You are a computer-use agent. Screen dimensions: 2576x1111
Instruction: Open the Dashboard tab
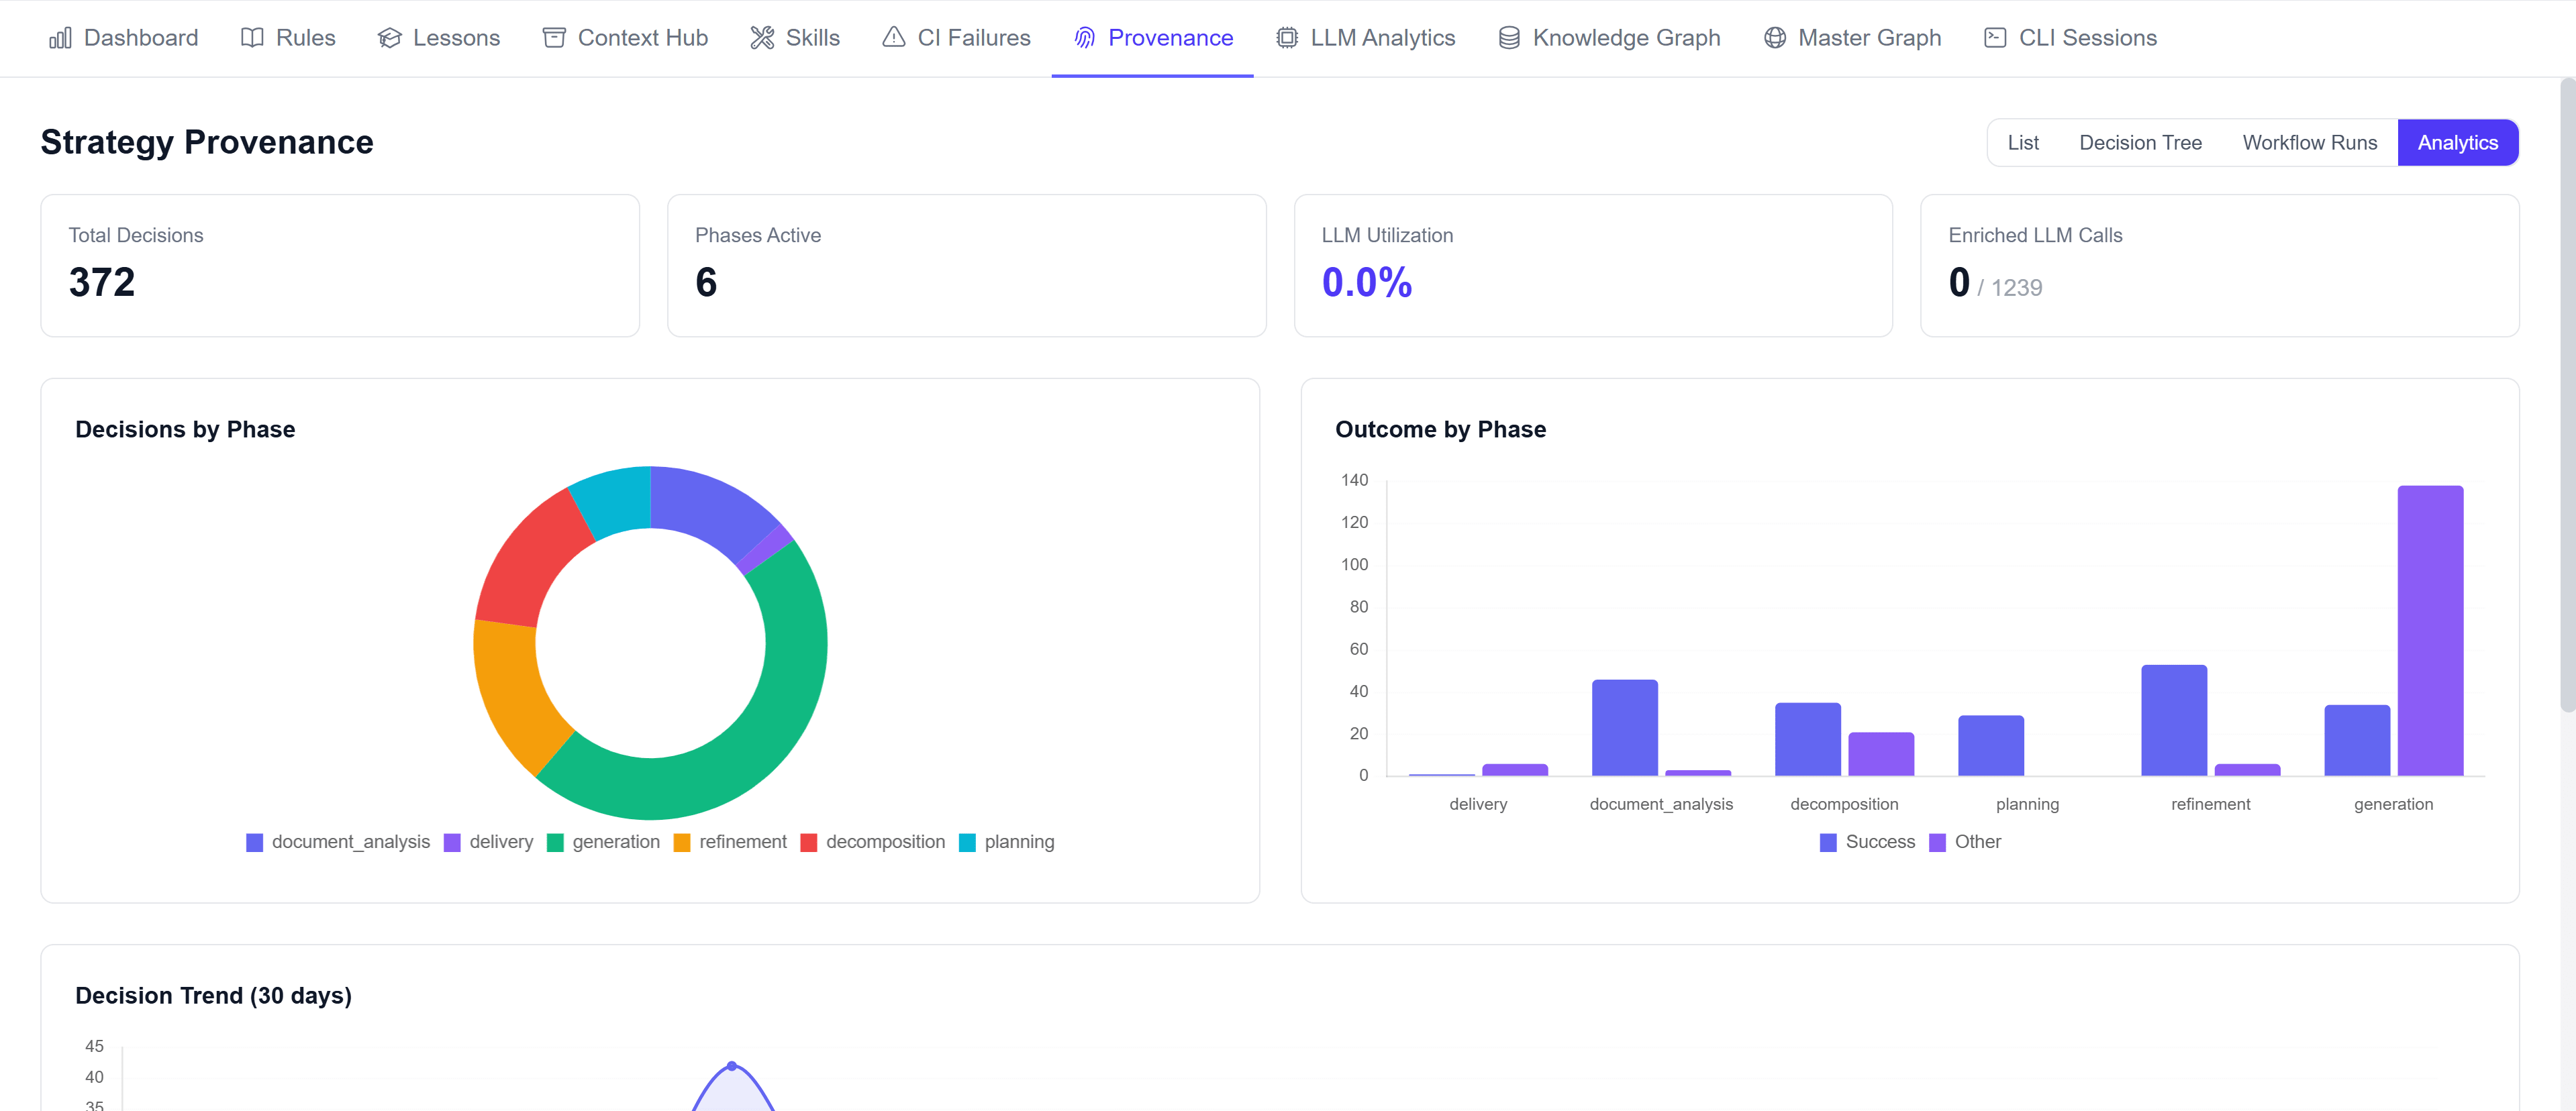tap(123, 38)
